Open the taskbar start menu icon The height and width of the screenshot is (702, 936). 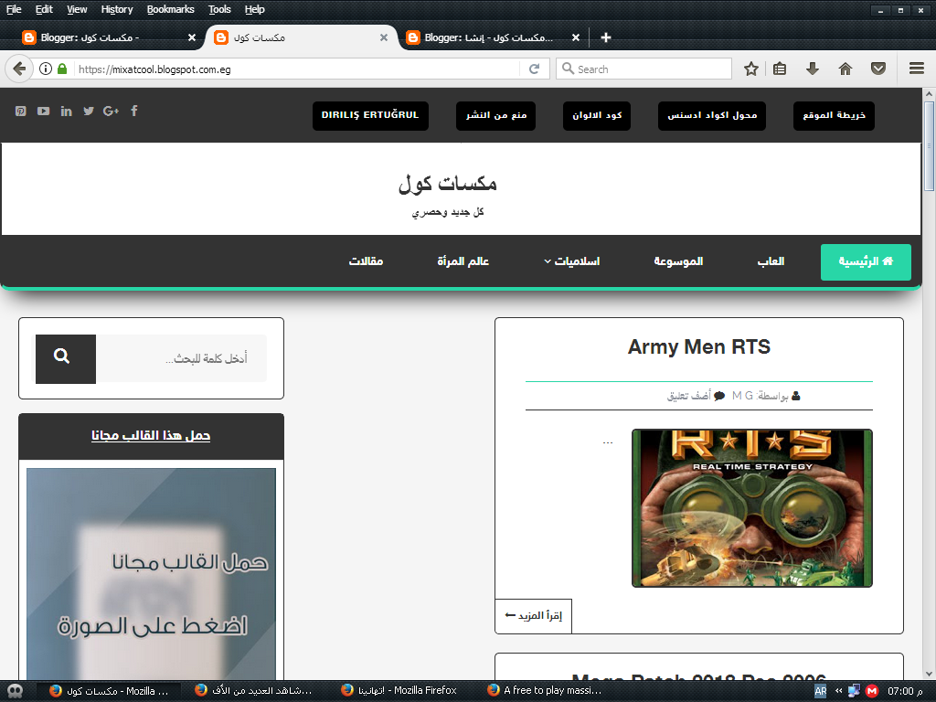point(15,691)
